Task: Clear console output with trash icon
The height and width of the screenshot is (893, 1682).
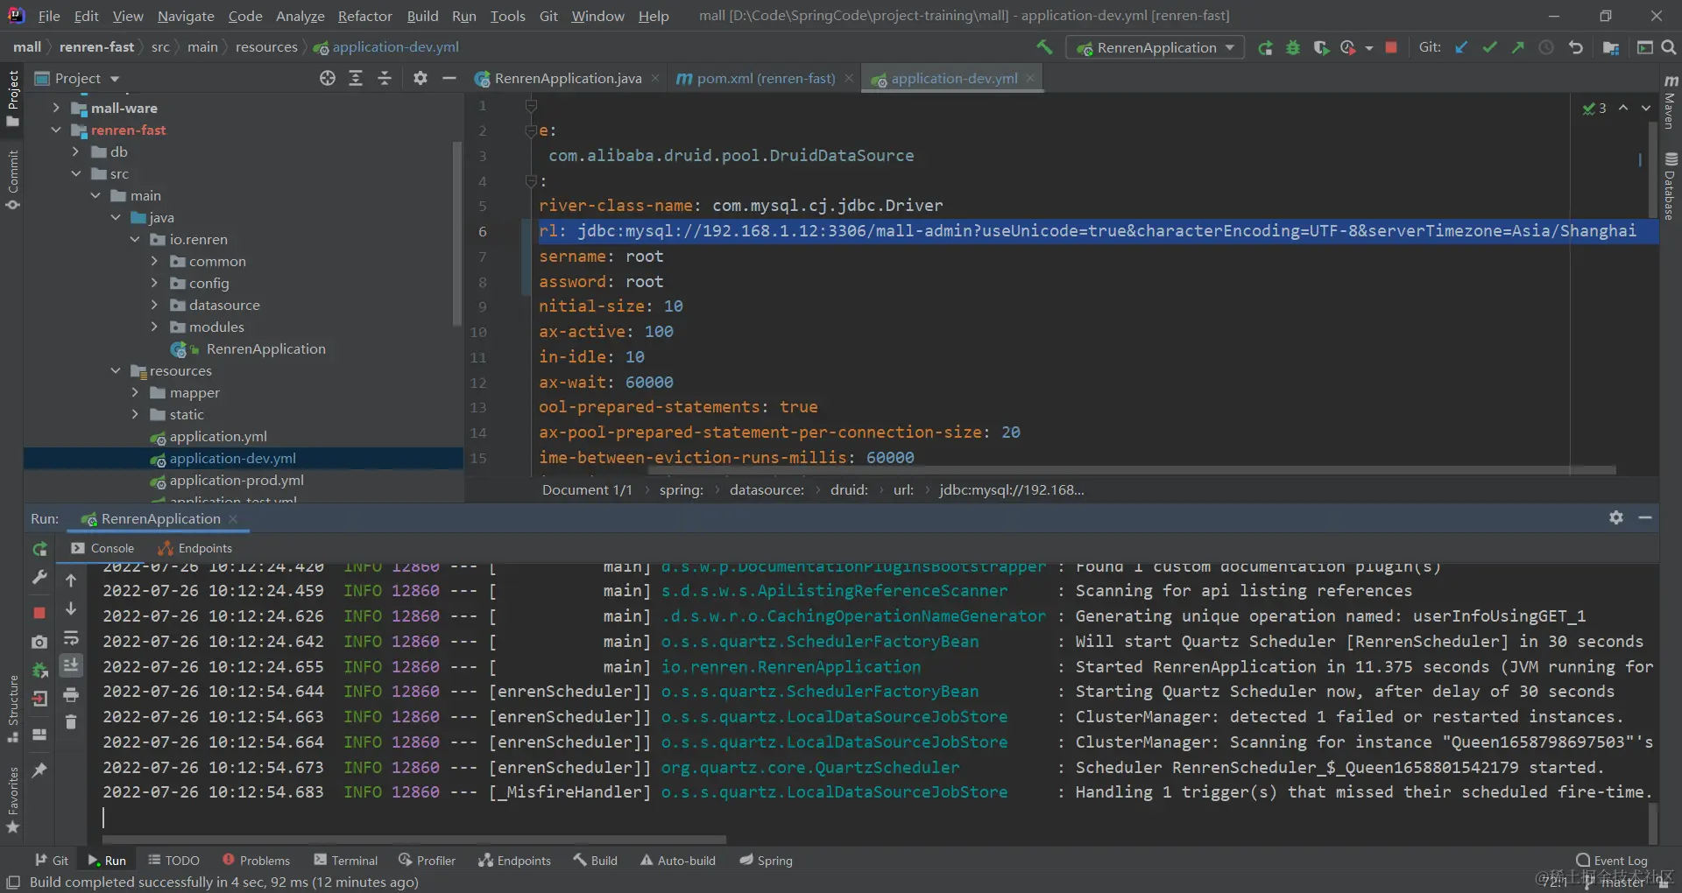Action: tap(71, 721)
